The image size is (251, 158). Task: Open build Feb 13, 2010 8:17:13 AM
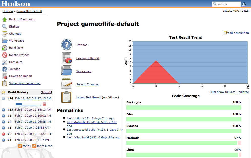33,98
